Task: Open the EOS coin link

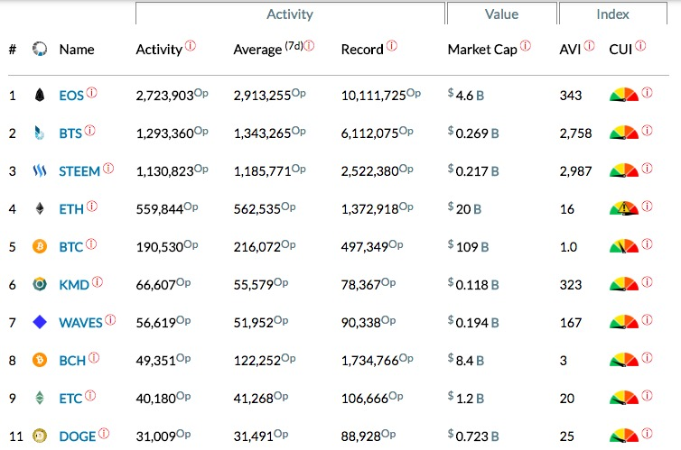Action: (71, 96)
